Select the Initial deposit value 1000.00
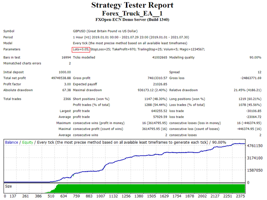 click(65, 72)
